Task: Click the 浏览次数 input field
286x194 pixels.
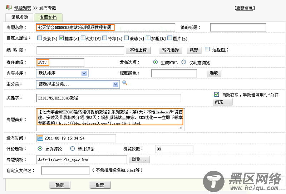Action: click(174, 149)
